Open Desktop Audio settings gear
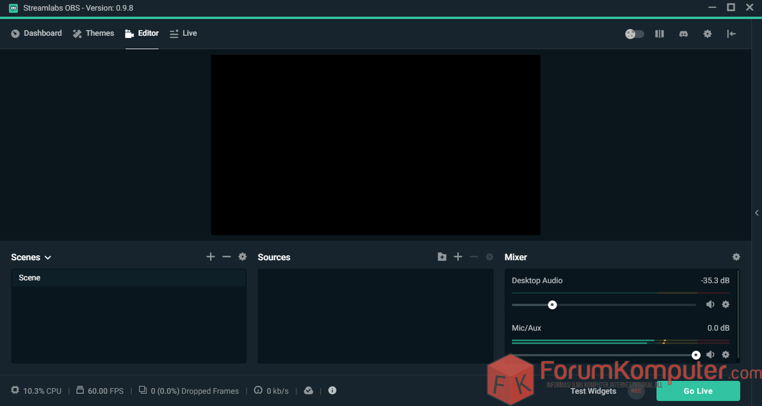 [726, 305]
